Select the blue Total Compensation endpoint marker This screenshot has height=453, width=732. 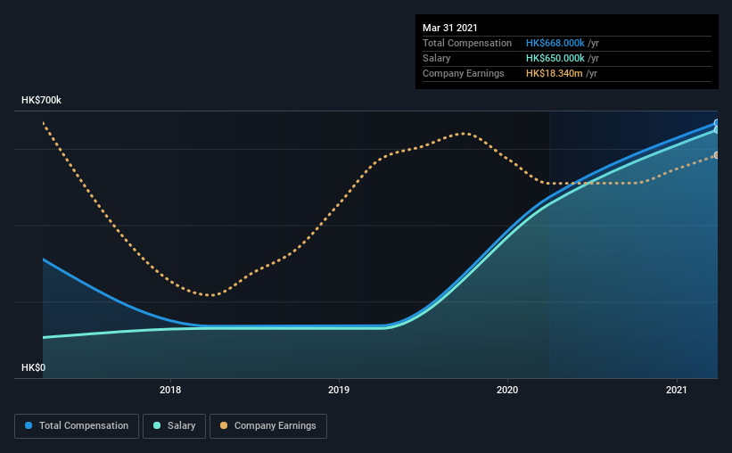[x=717, y=123]
